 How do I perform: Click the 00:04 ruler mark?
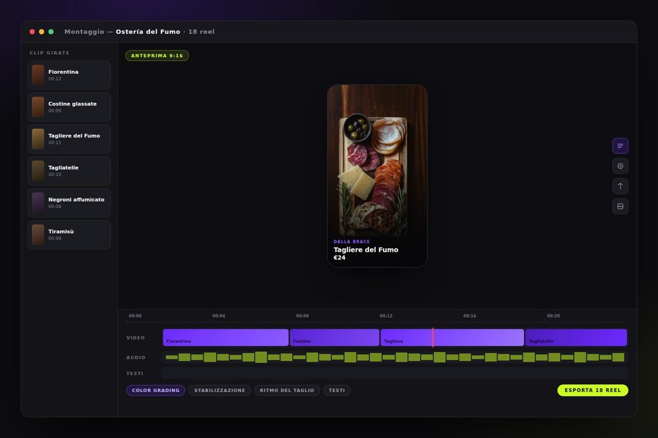coord(219,315)
